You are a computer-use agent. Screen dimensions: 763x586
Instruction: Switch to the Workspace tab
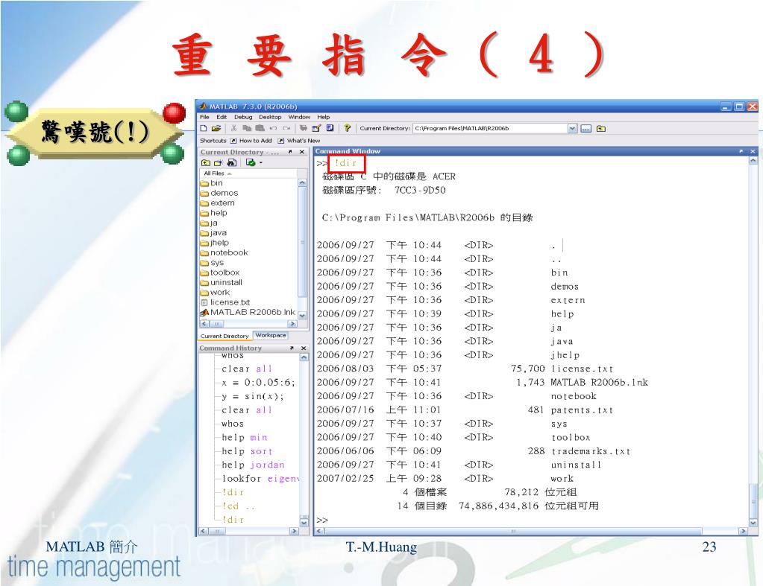pos(271,335)
